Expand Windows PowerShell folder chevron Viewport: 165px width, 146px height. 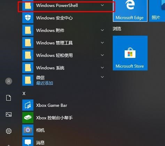[x=102, y=5]
